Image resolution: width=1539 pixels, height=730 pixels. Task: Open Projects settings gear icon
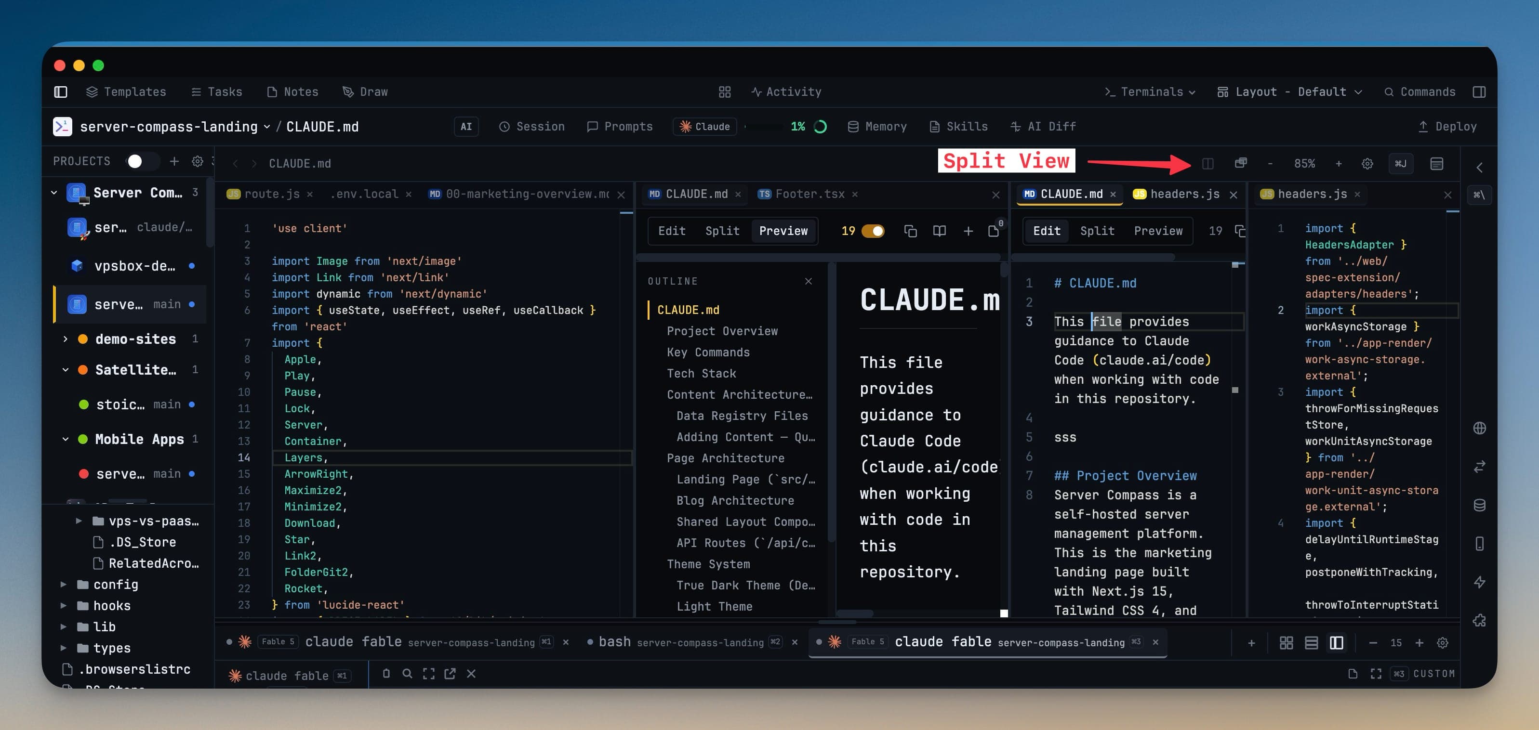[197, 161]
